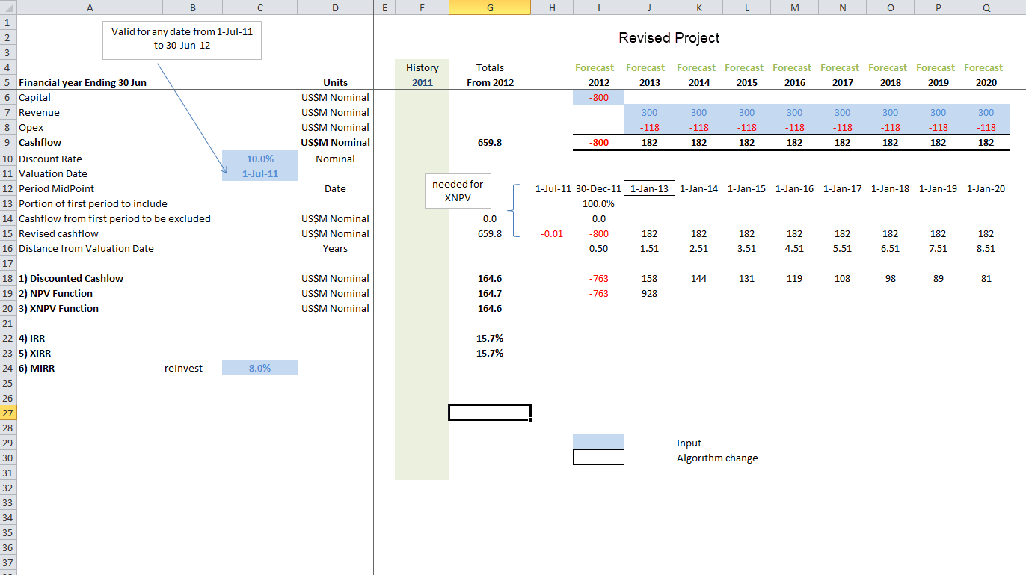Click the '2011' history year cell
Viewport: 1026px width, 575px height.
422,82
